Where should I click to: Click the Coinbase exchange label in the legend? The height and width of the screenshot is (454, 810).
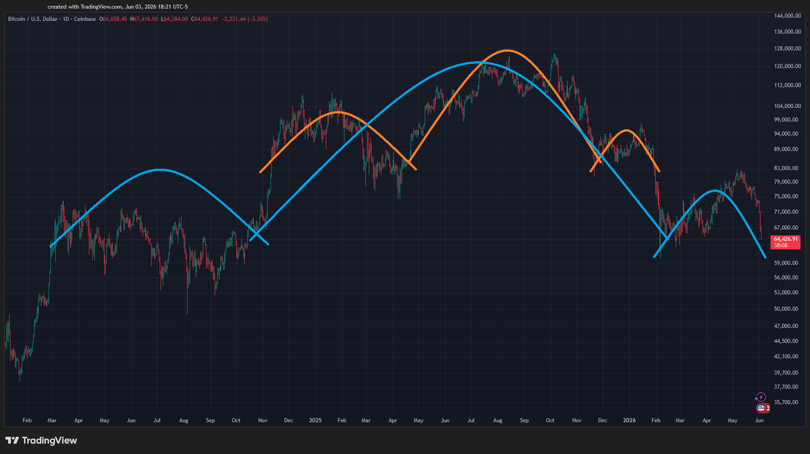[85, 19]
